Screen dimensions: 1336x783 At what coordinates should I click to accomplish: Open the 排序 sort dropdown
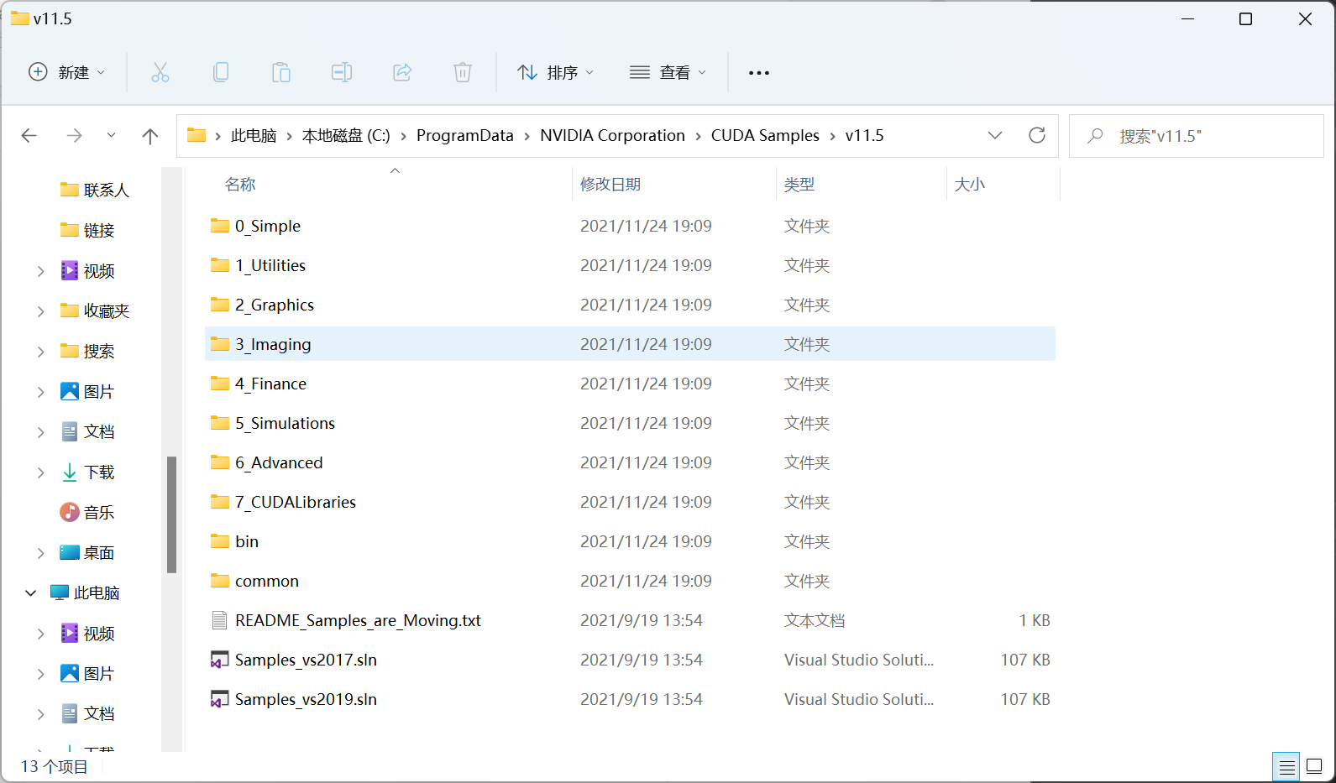[x=556, y=73]
